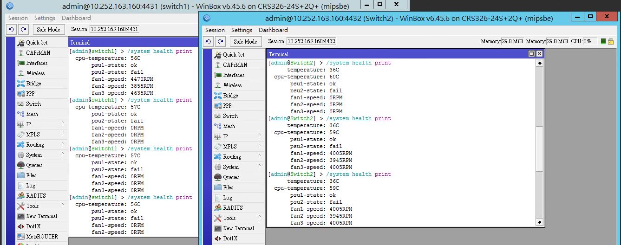The width and height of the screenshot is (621, 245).
Task: Open Quick Set in Switch2 sidebar
Action: tap(238, 55)
